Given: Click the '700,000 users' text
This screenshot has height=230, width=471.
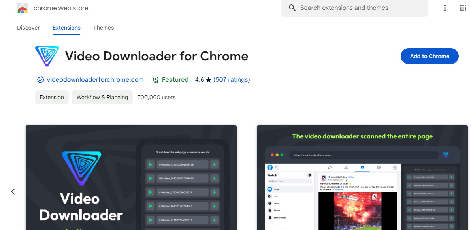Looking at the screenshot, I should coord(156,97).
